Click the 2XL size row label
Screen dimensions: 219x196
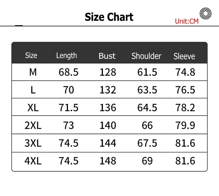[33, 125]
